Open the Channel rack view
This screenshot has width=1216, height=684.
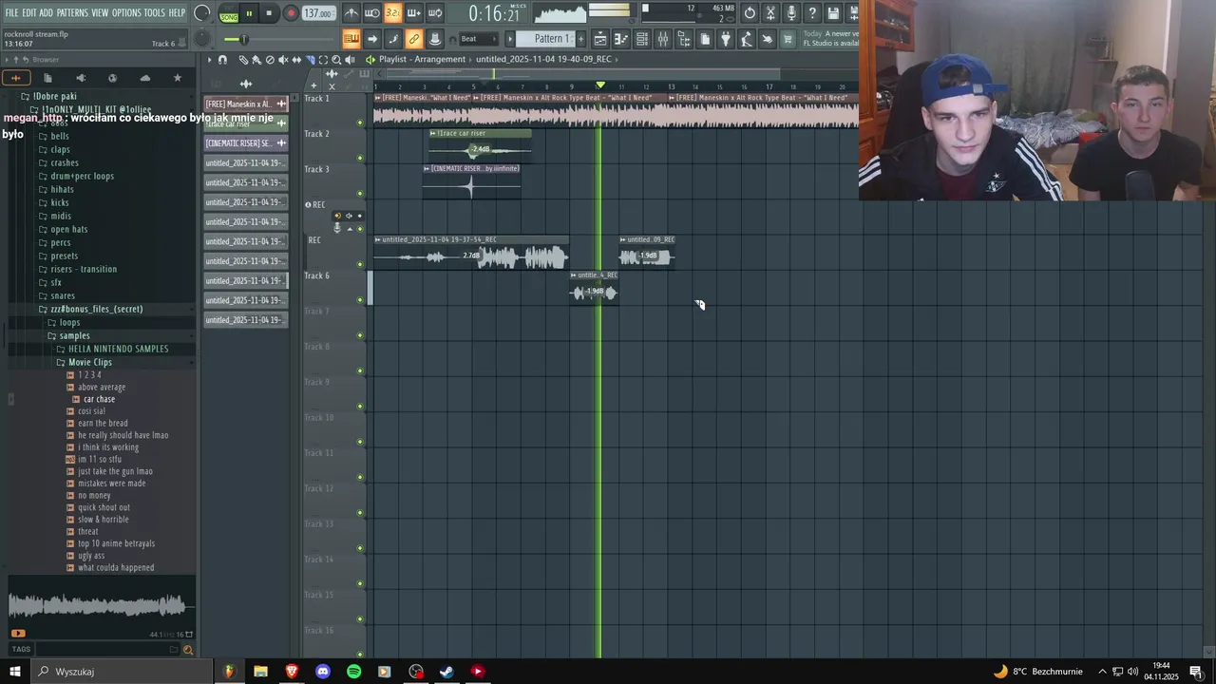(641, 39)
